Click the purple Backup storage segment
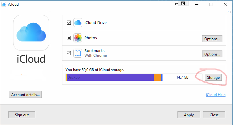The image size is (233, 125). (x=109, y=77)
